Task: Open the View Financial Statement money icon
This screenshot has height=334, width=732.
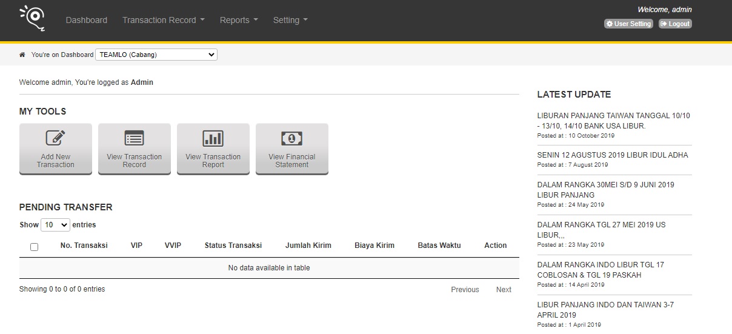Action: pyautogui.click(x=291, y=138)
